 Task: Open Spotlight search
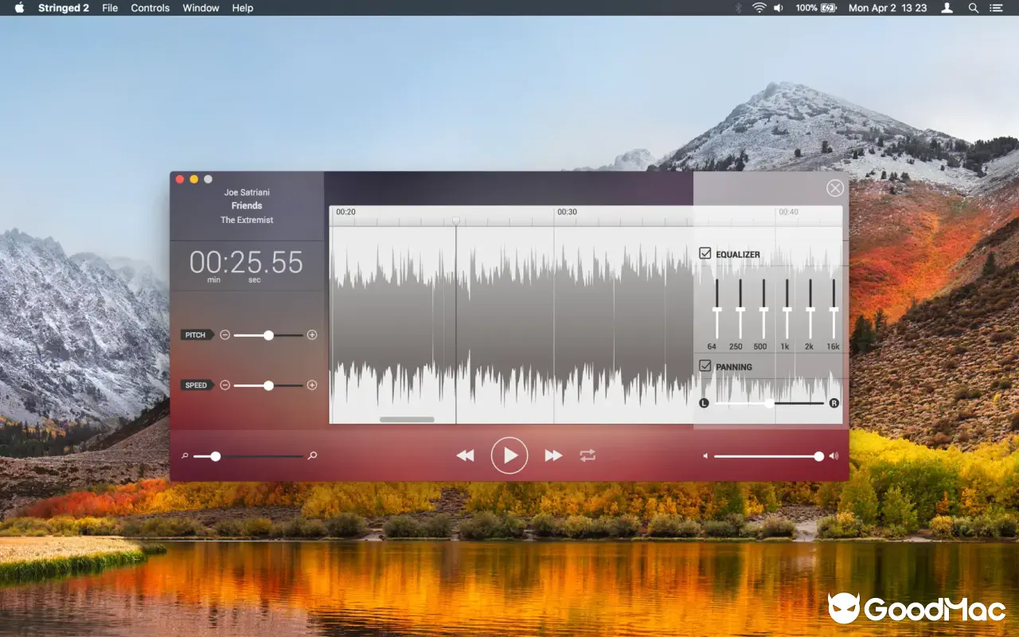pos(973,8)
